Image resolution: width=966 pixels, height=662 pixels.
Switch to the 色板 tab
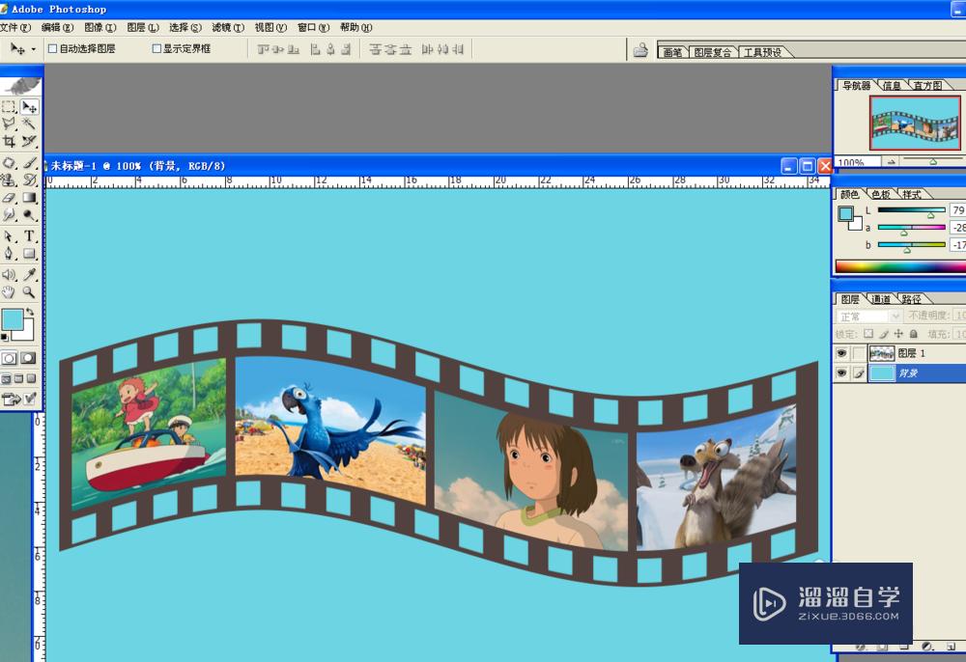880,194
